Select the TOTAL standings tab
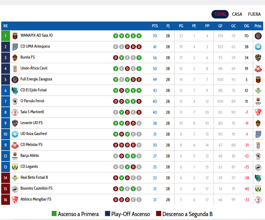Screen dimensions: 265x220 [x=220, y=14]
